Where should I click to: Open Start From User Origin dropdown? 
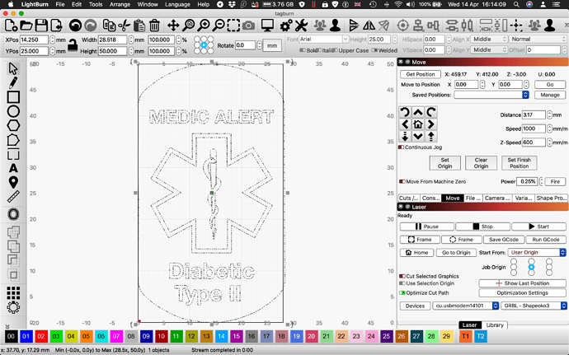[537, 252]
